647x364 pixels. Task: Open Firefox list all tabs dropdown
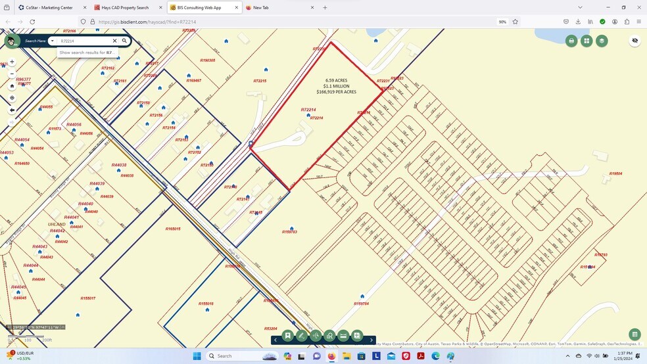pos(579,8)
